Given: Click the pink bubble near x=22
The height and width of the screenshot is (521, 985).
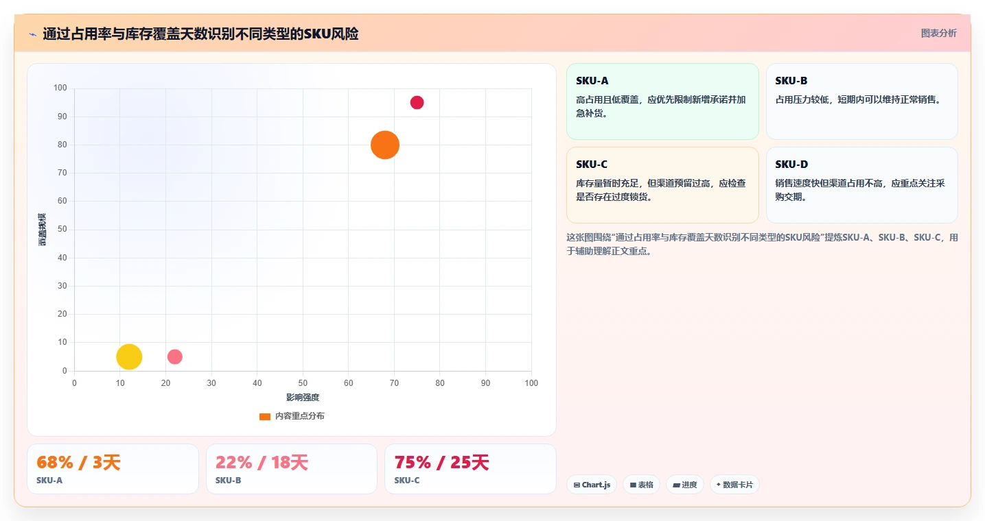Looking at the screenshot, I should pos(175,356).
